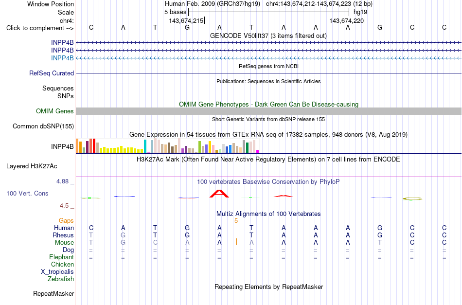
Task: Click the SNPs track label
Action: coord(66,96)
